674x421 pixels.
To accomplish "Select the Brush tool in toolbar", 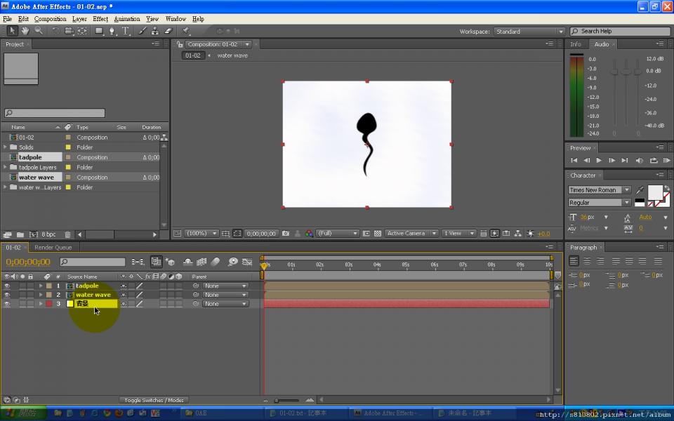I will point(143,31).
